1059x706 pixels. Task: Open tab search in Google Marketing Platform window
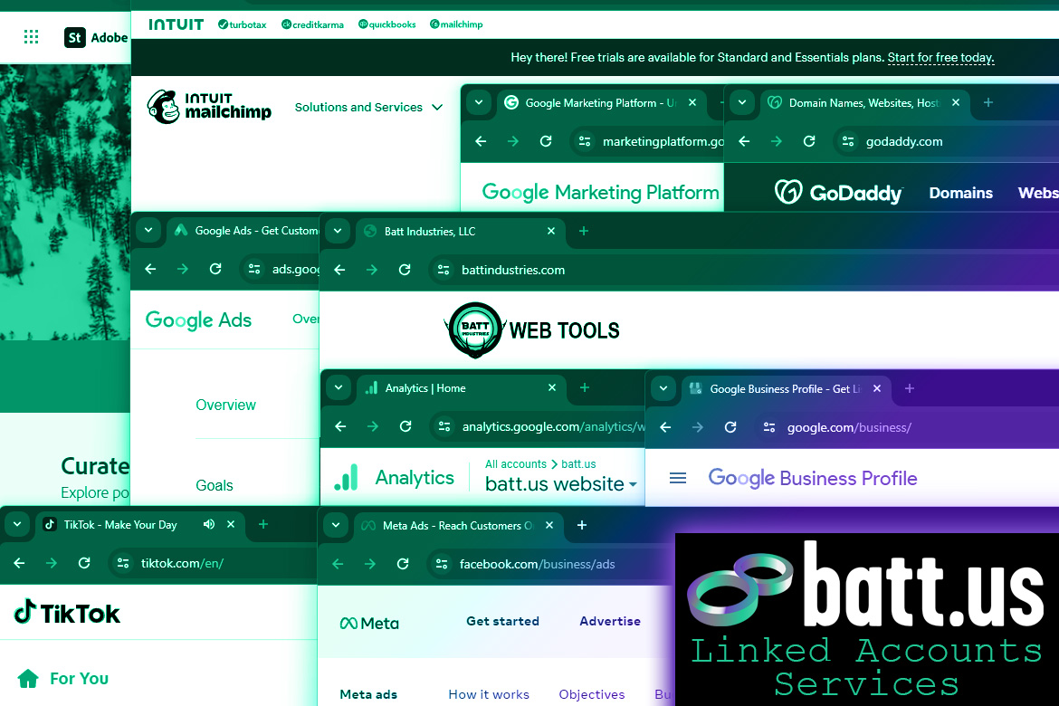pos(479,102)
